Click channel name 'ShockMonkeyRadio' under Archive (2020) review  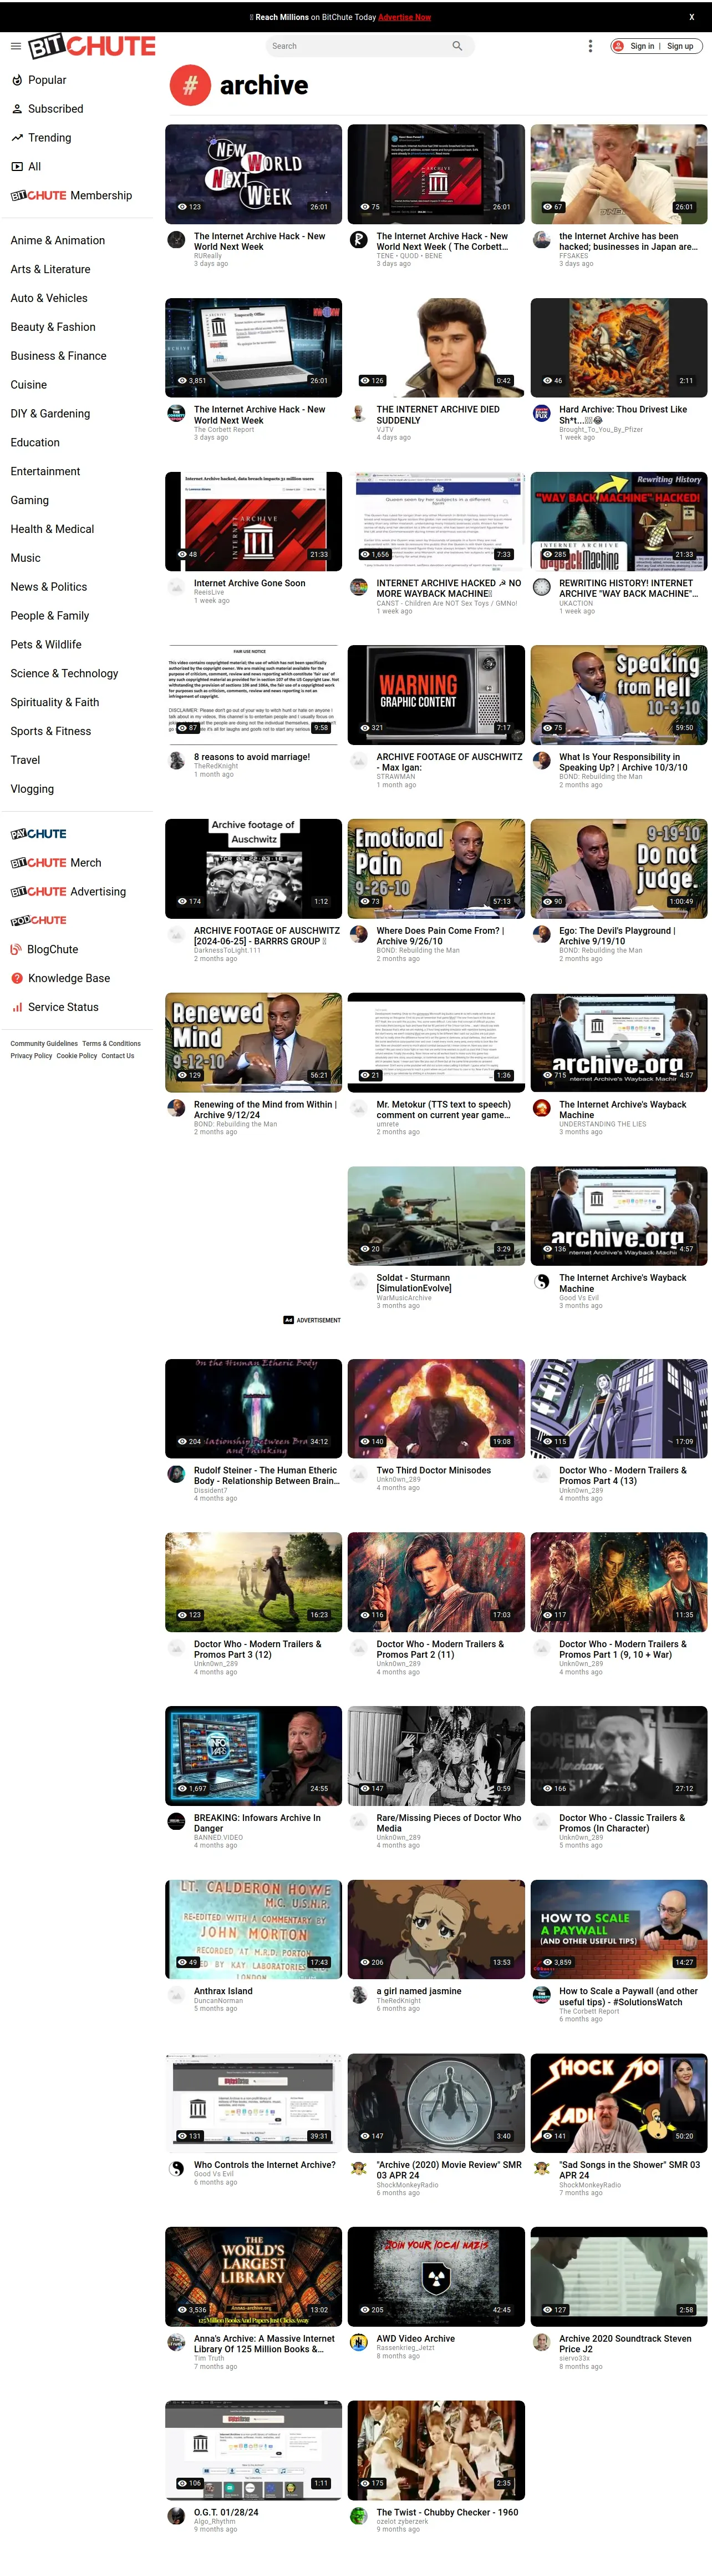(408, 2185)
